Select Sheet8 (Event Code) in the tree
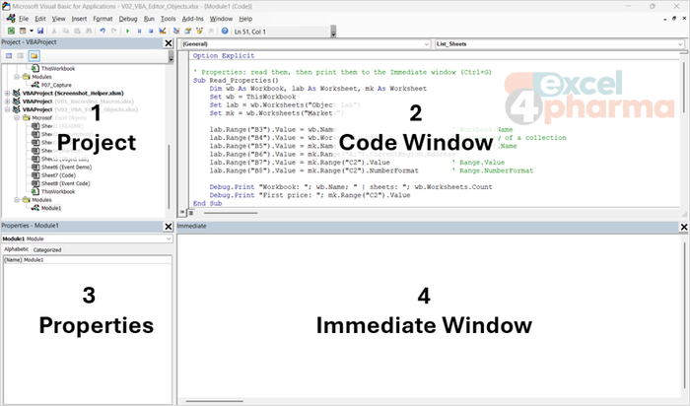 point(66,183)
